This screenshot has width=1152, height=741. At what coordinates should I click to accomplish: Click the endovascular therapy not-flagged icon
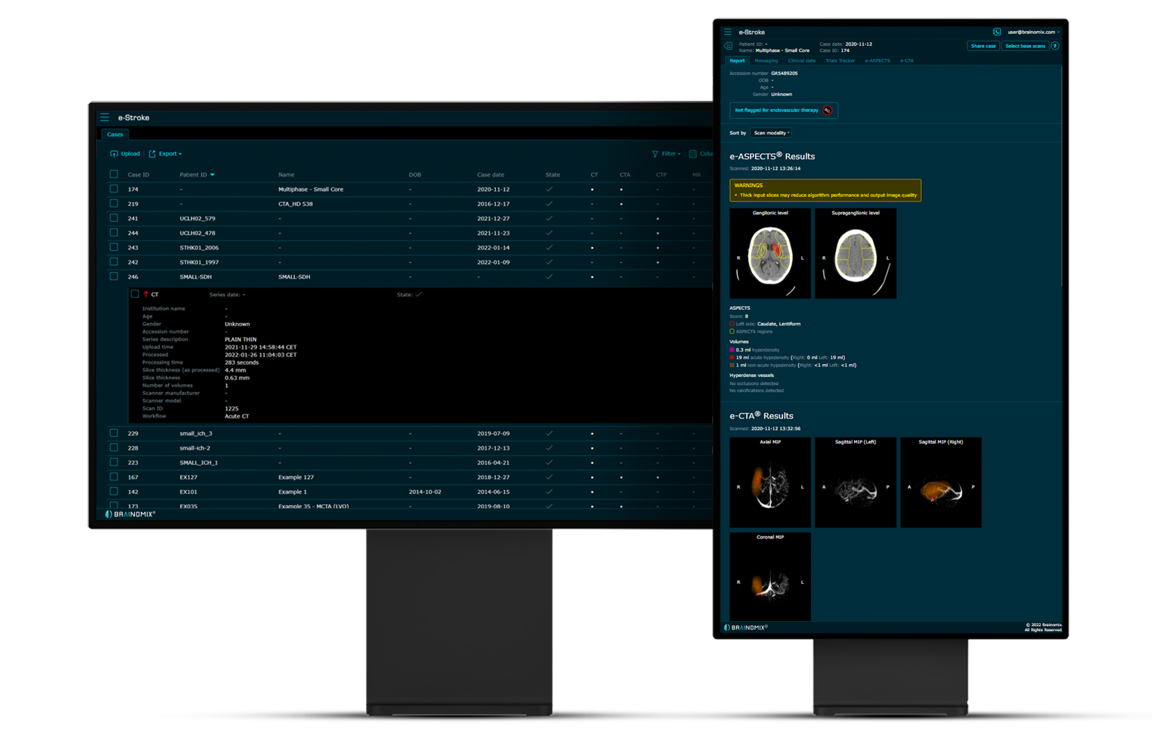pos(828,111)
